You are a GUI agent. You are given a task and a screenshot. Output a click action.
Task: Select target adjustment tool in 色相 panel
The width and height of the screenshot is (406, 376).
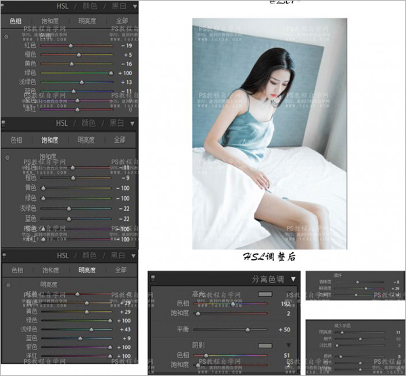6,37
